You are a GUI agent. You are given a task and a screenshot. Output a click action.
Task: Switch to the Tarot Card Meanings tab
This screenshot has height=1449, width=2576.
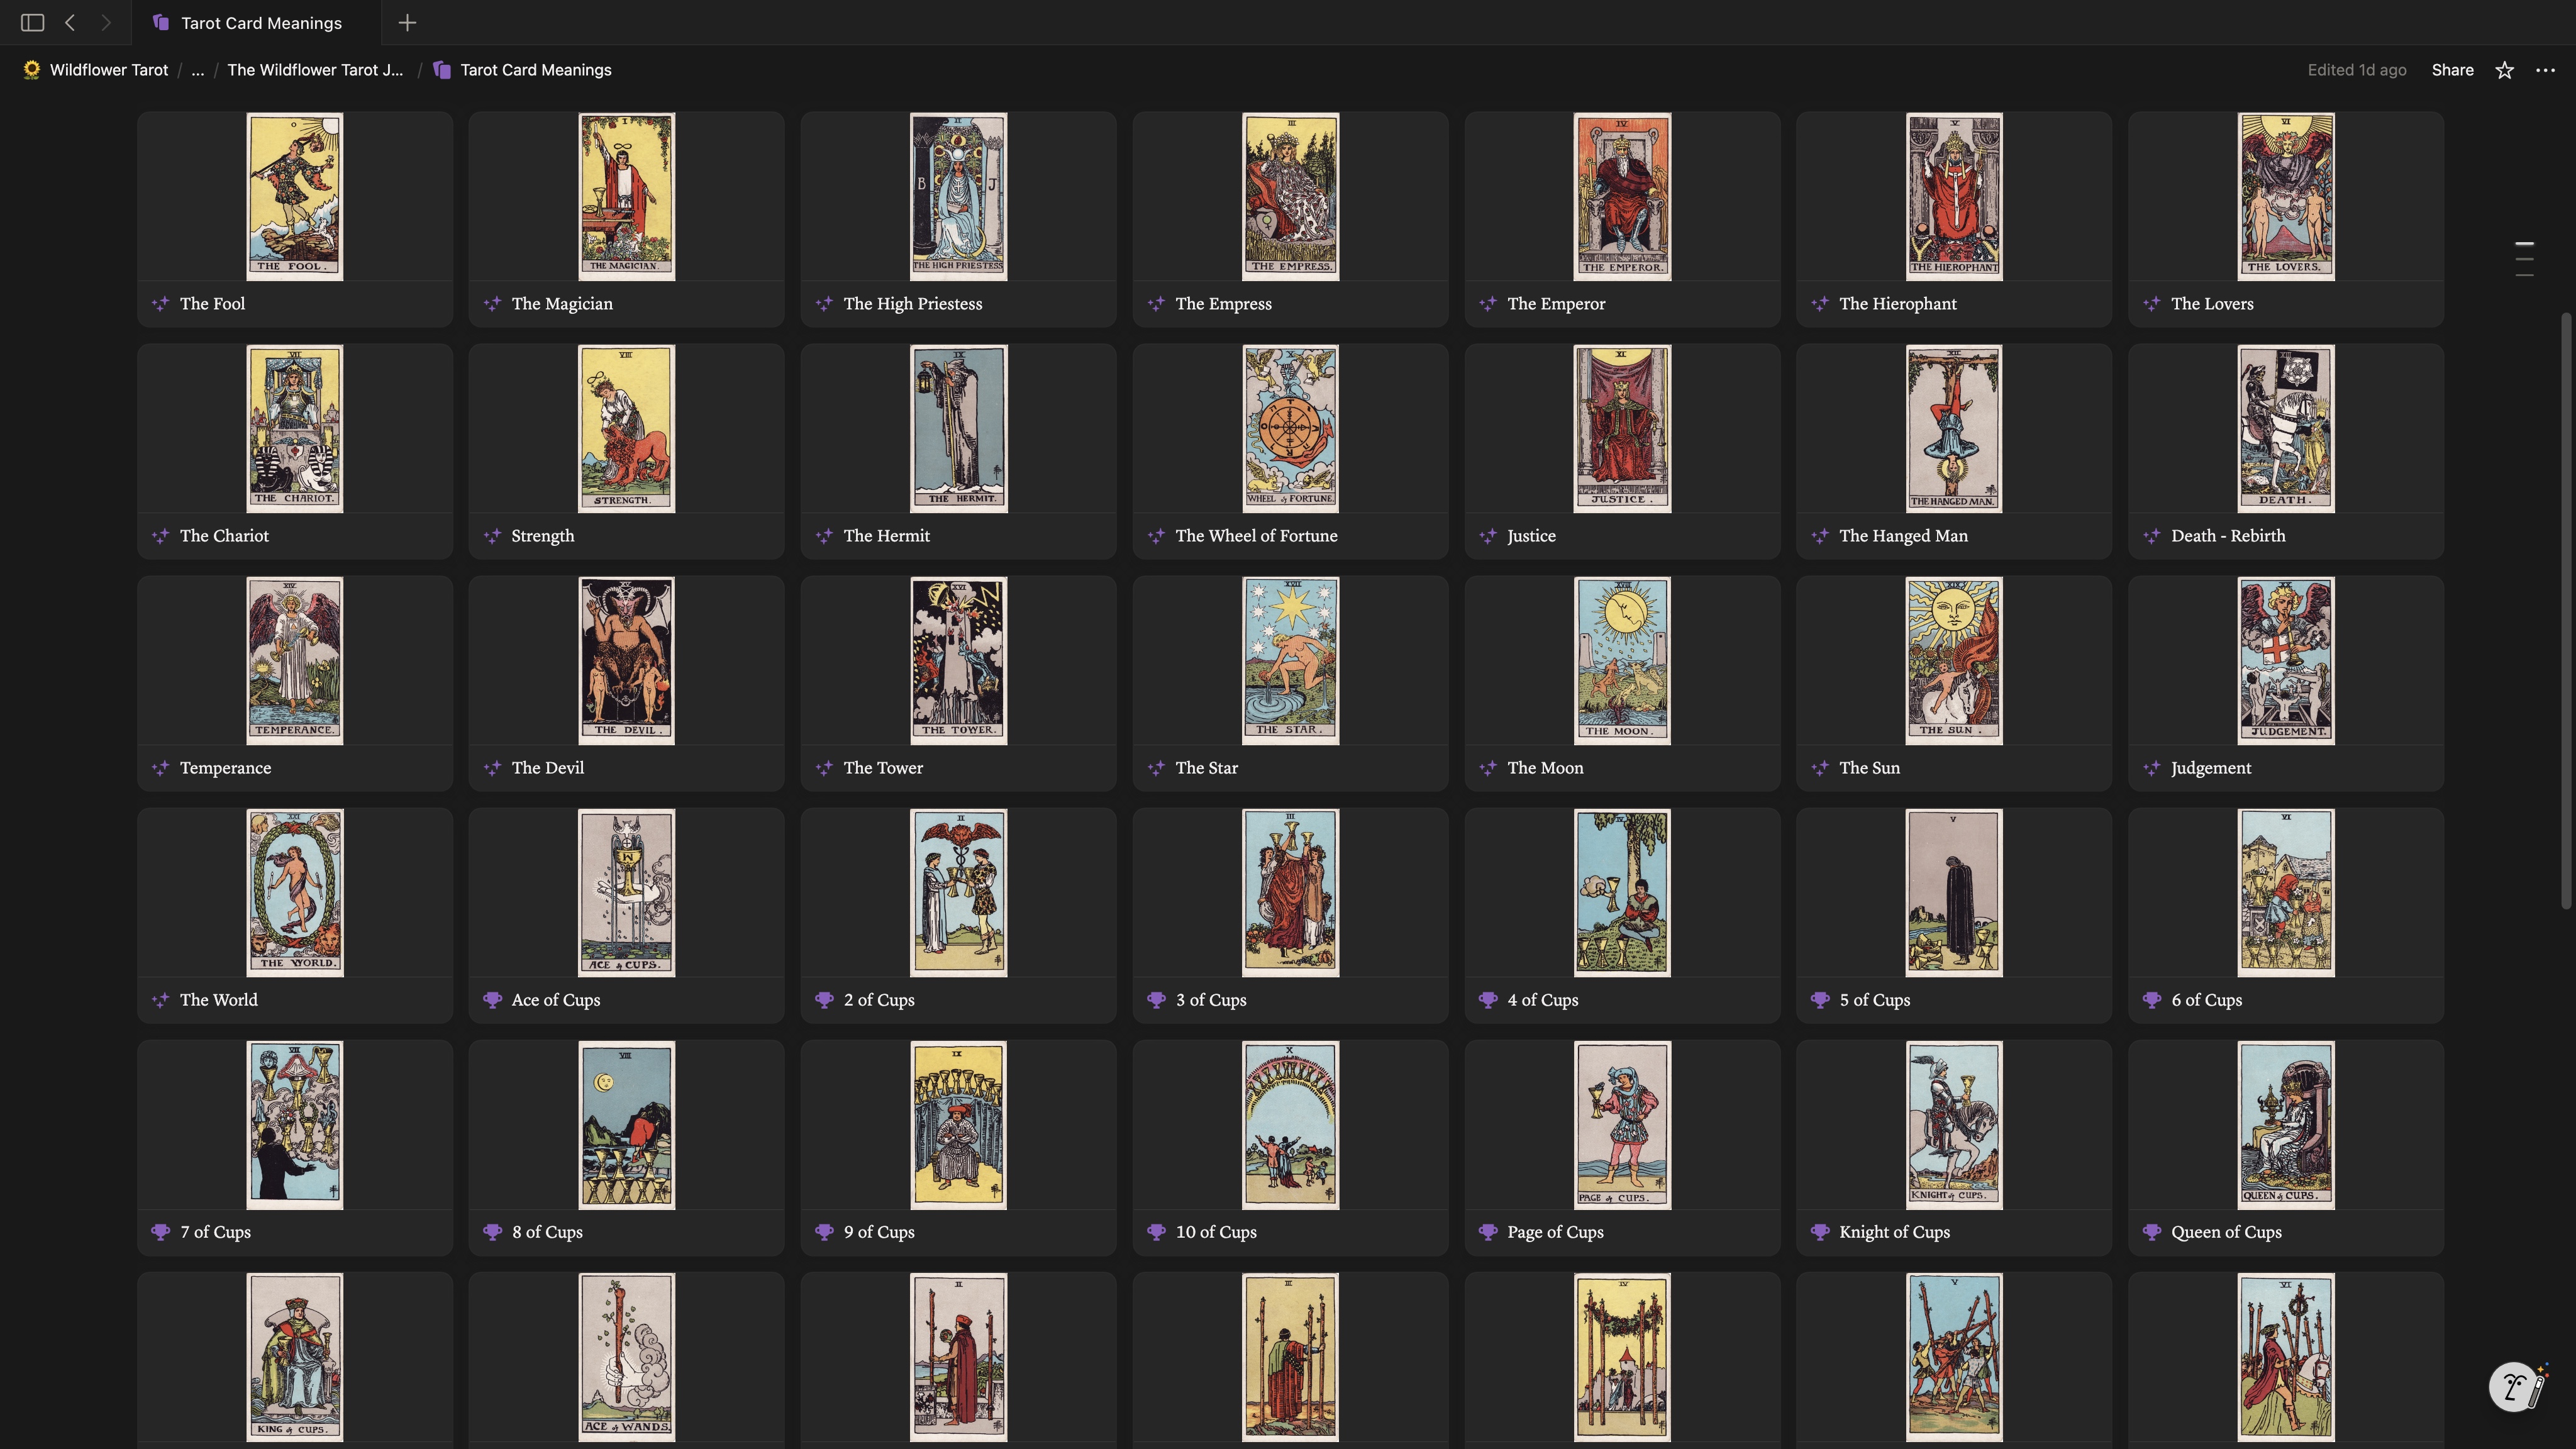pos(255,22)
